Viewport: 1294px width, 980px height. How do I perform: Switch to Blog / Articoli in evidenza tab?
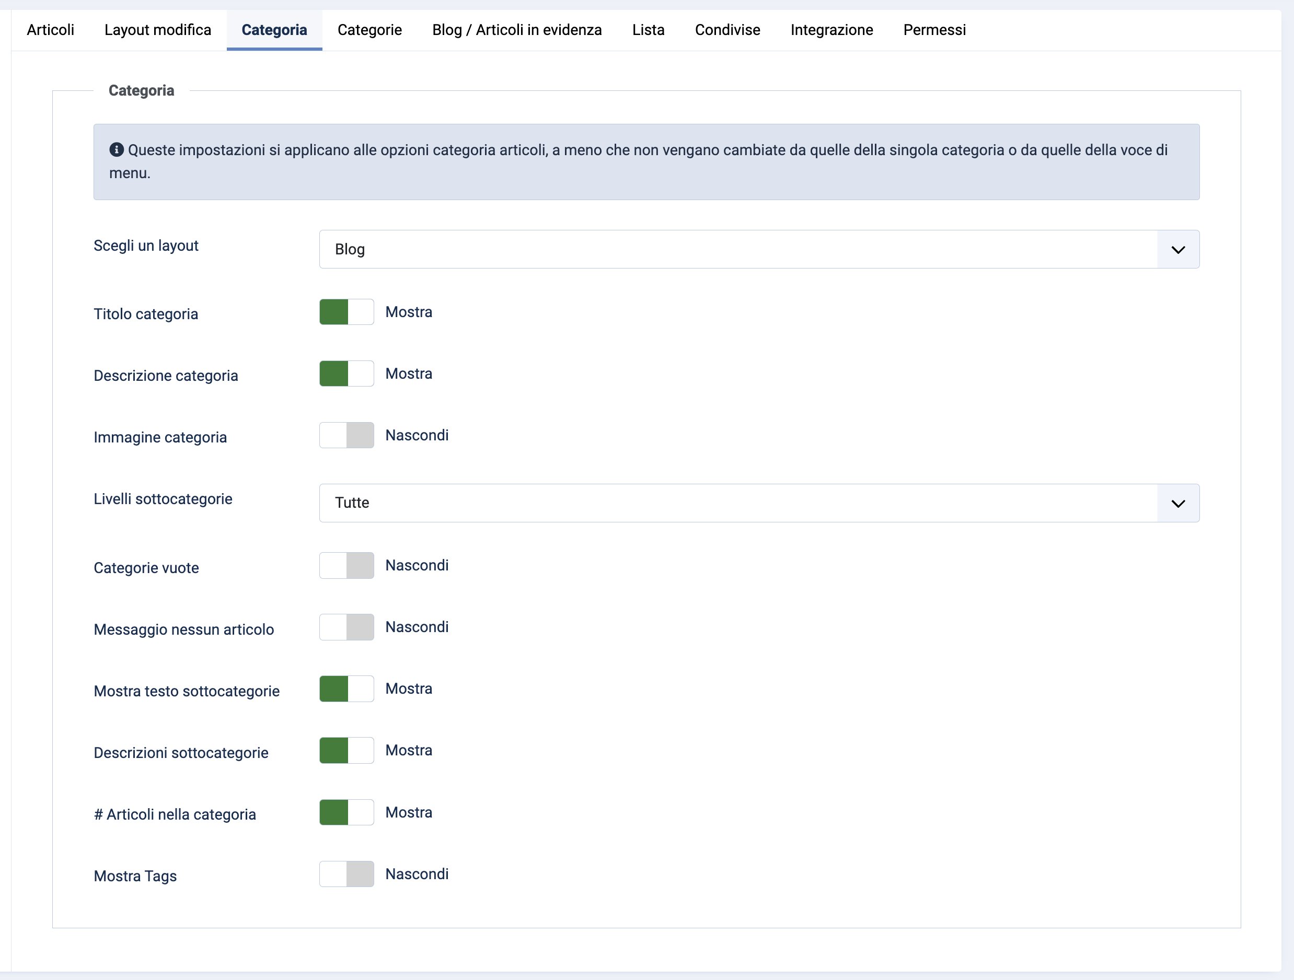(x=517, y=30)
